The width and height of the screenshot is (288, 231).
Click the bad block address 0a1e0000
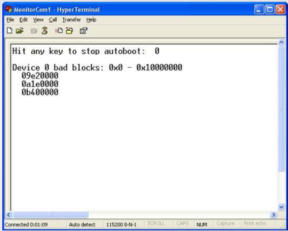pos(40,84)
